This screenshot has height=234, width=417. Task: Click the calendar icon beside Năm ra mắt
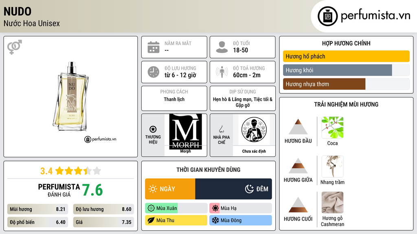[154, 47]
